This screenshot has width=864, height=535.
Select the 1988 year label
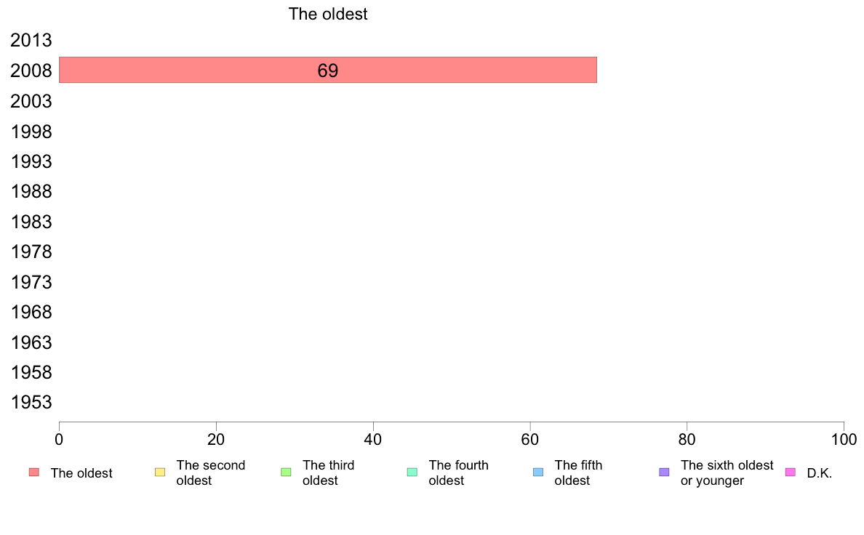31,192
